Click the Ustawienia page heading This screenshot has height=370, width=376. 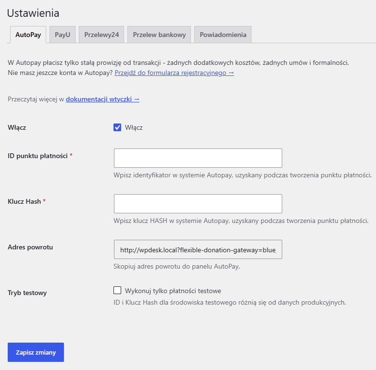[33, 13]
